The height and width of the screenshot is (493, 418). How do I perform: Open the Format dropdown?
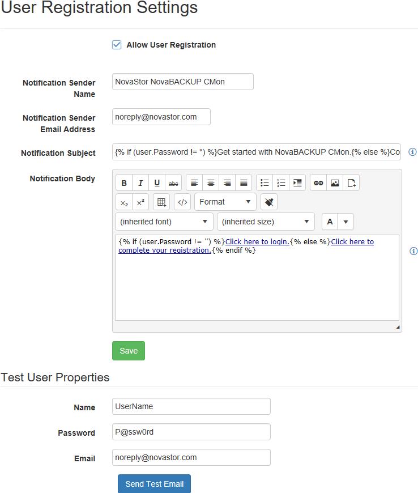coord(225,202)
